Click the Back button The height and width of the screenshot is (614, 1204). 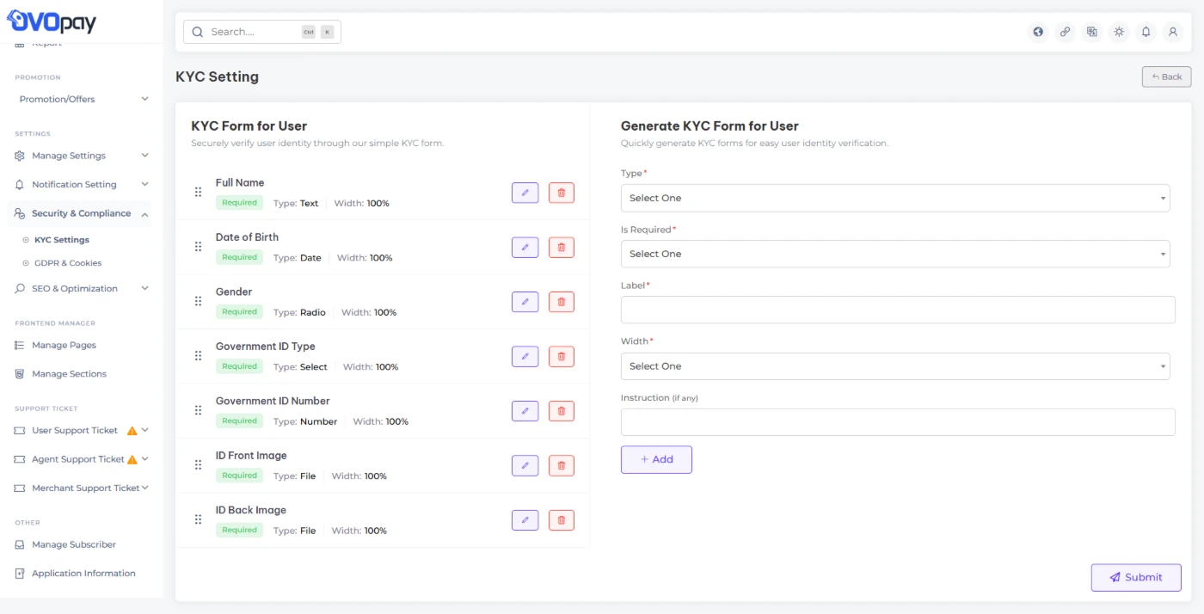click(x=1166, y=77)
